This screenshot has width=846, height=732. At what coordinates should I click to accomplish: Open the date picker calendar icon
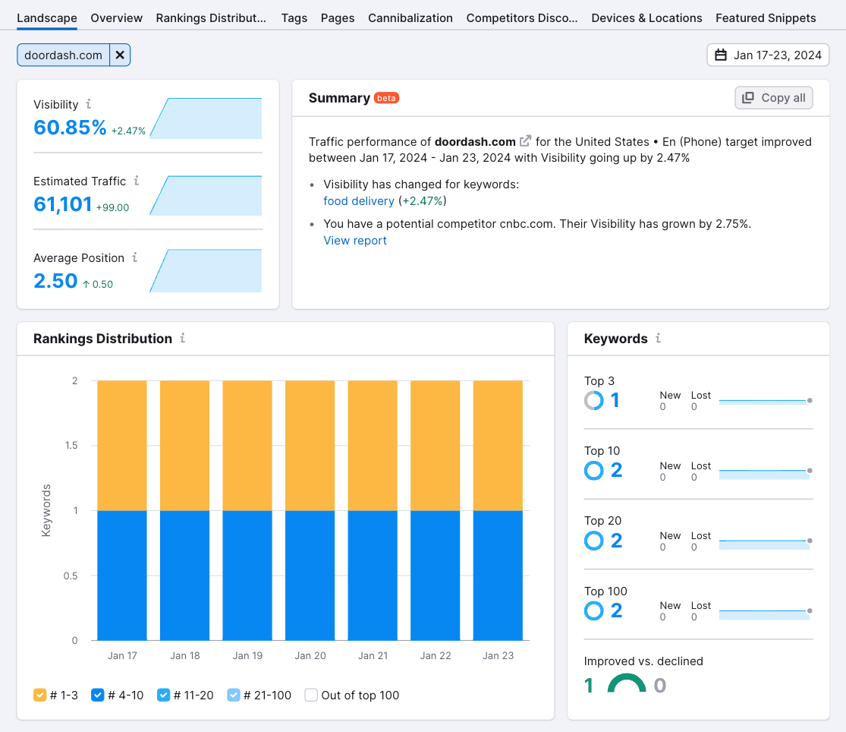(719, 55)
